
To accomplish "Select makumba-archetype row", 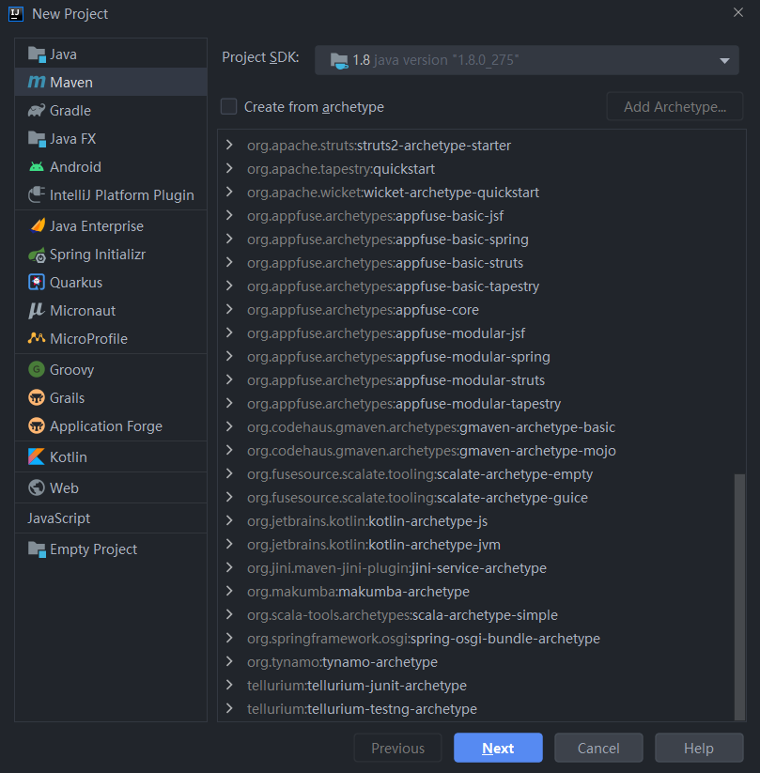I will tap(481, 592).
